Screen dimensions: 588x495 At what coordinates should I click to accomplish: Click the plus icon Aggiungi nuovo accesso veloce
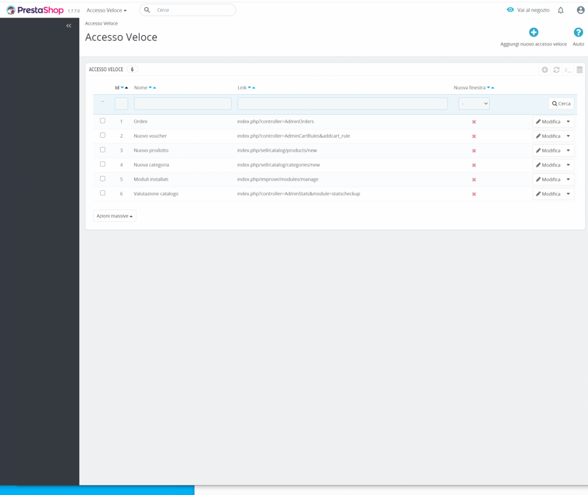[534, 32]
